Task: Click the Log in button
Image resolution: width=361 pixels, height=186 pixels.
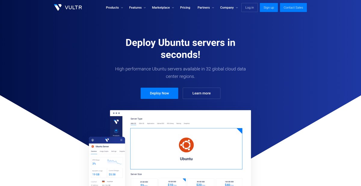Action: (249, 7)
